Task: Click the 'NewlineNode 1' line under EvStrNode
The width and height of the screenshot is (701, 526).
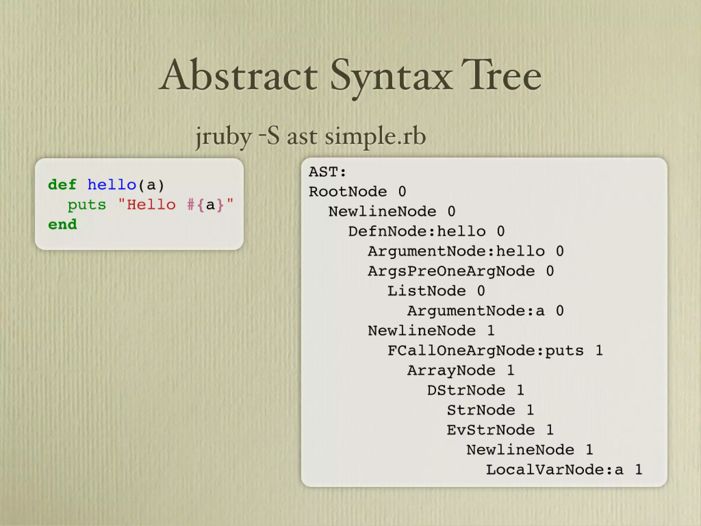Action: (530, 450)
